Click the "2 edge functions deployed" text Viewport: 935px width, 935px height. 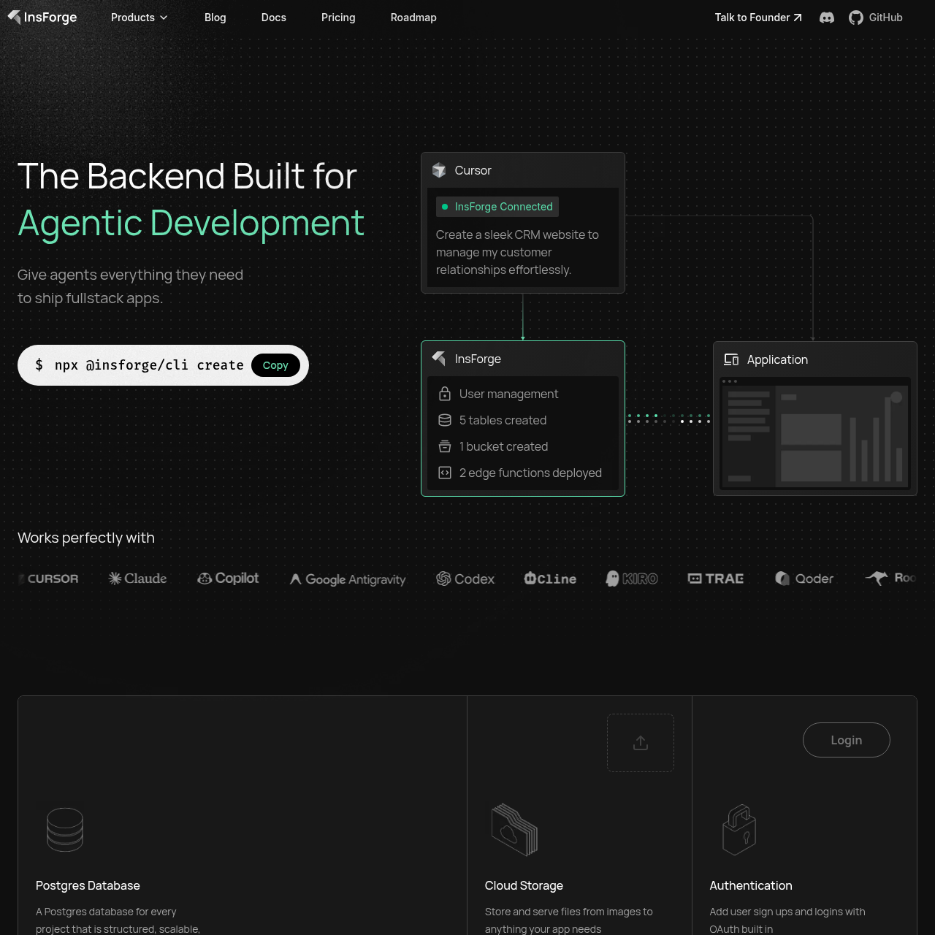(530, 473)
